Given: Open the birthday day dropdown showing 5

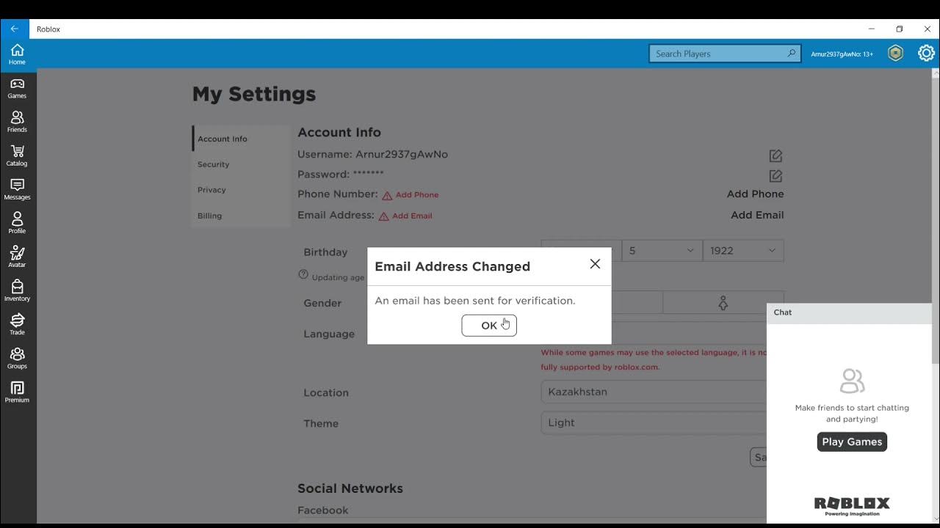Looking at the screenshot, I should 662,251.
